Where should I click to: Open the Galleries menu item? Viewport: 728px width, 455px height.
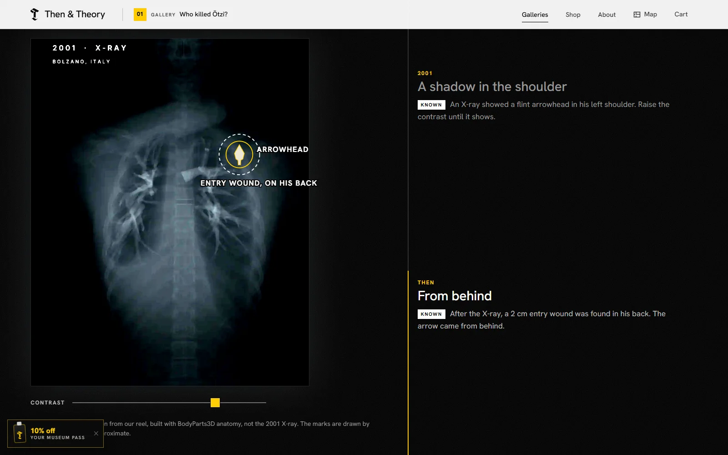pos(535,15)
